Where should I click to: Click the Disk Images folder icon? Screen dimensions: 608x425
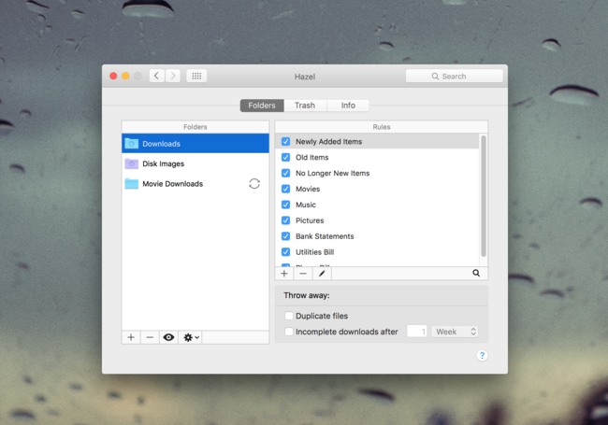[132, 163]
